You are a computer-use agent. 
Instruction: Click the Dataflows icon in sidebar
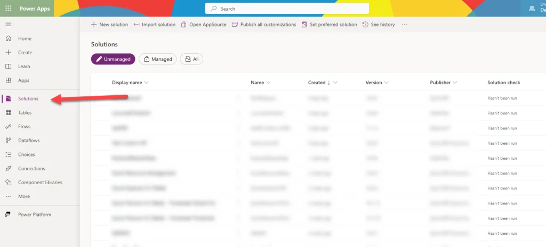9,141
